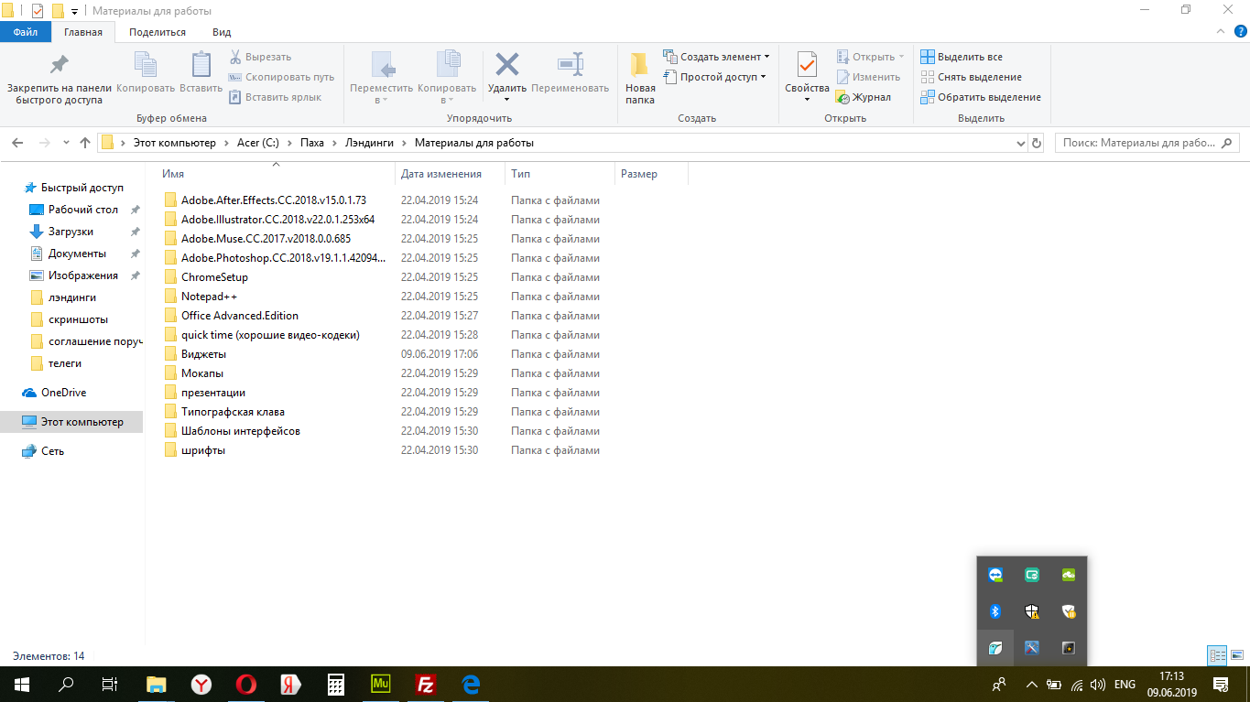The width and height of the screenshot is (1250, 702).
Task: Select Сеть in the navigation pane
Action: coord(52,451)
